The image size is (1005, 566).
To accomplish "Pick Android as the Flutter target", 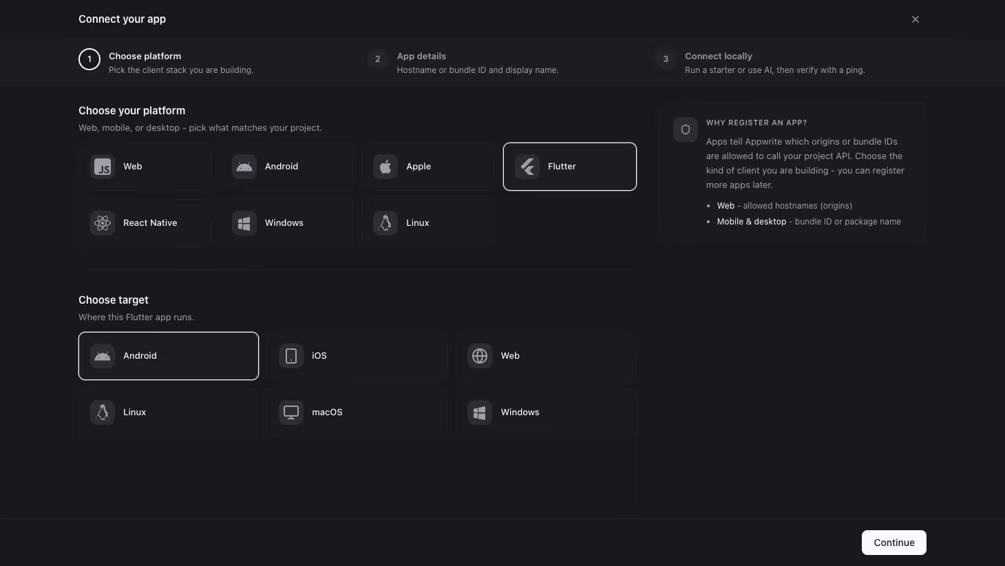I will tap(169, 356).
